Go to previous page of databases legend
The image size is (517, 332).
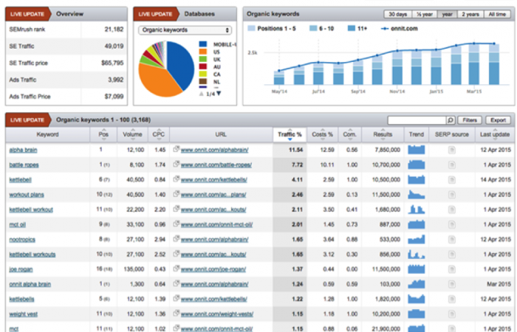[202, 94]
